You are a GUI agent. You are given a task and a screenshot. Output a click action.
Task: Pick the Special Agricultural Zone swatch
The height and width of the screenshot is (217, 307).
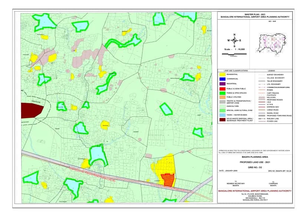222,111
